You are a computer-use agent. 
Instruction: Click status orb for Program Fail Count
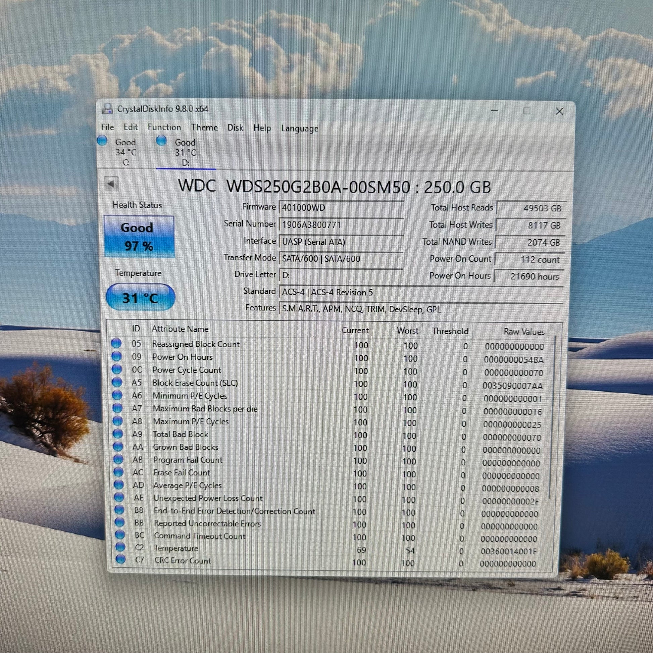[x=118, y=459]
